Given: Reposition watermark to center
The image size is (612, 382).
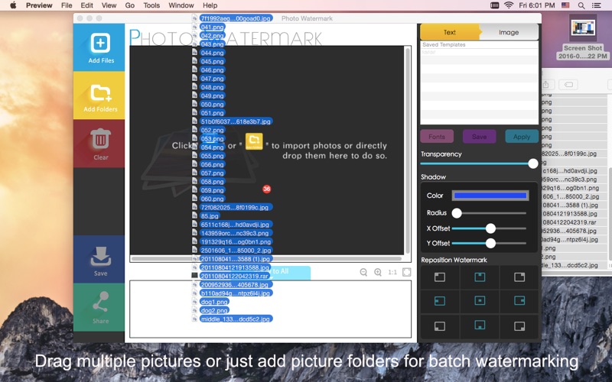Looking at the screenshot, I should (x=480, y=300).
